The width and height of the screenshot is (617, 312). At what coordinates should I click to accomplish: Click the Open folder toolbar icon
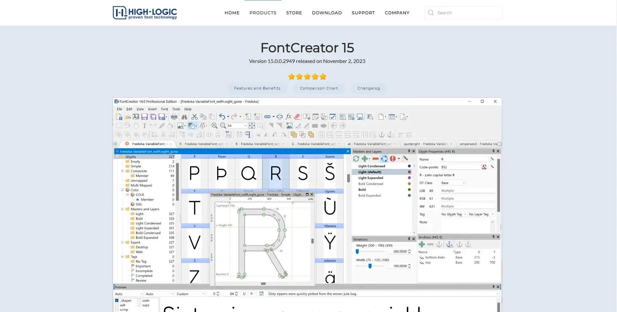(127, 117)
